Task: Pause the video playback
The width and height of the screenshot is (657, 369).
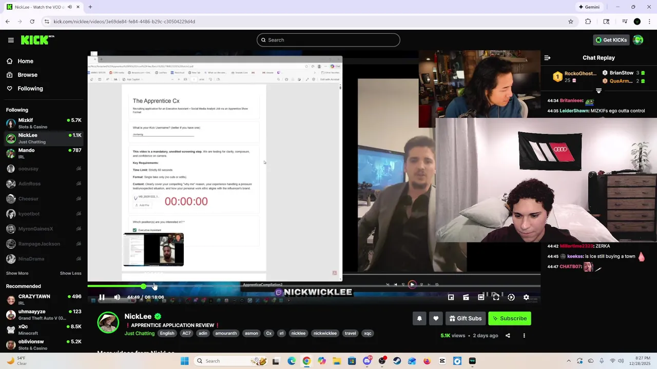Action: 102,297
